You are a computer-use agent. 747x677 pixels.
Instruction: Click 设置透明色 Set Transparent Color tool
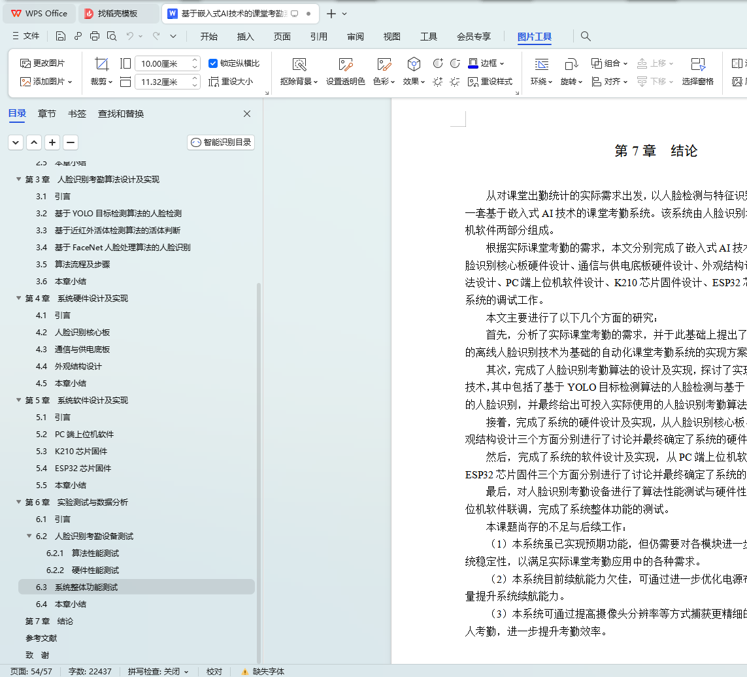(x=345, y=71)
